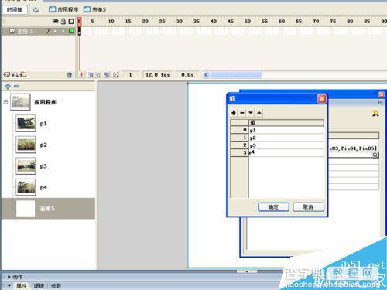Click the magnifier icon in component inspector

coord(375,155)
